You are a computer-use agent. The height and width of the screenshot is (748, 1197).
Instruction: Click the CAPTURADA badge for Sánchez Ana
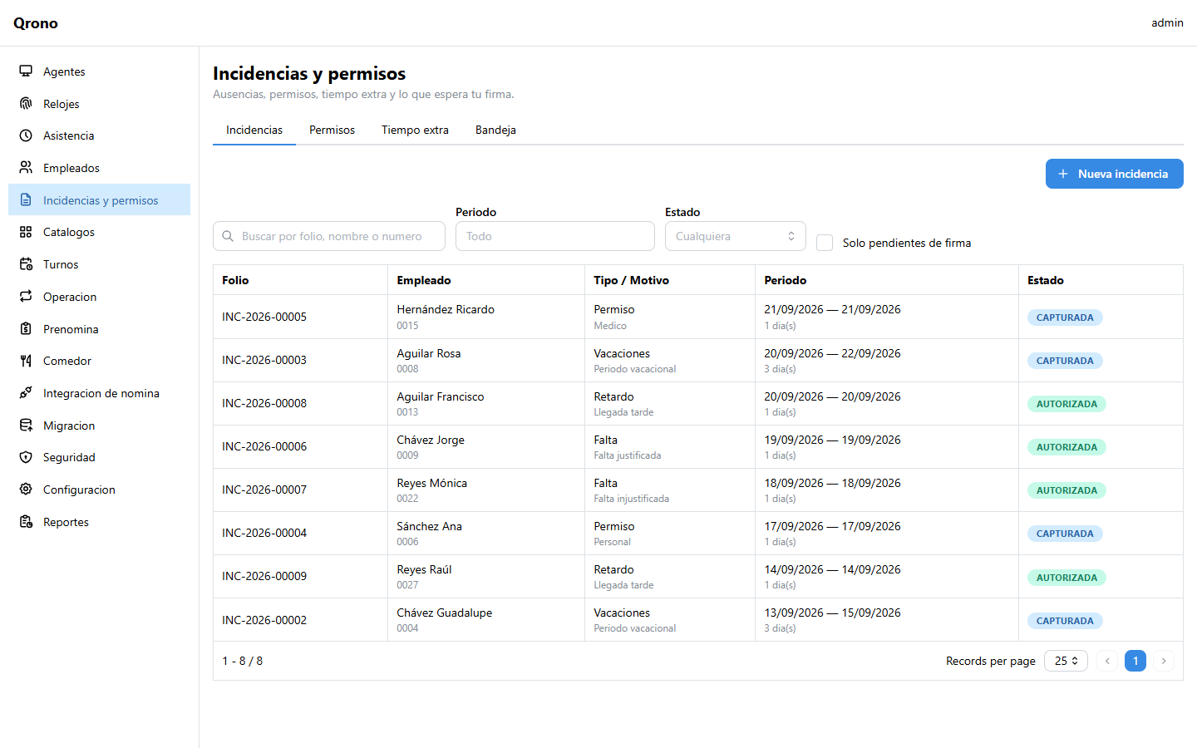(x=1065, y=534)
